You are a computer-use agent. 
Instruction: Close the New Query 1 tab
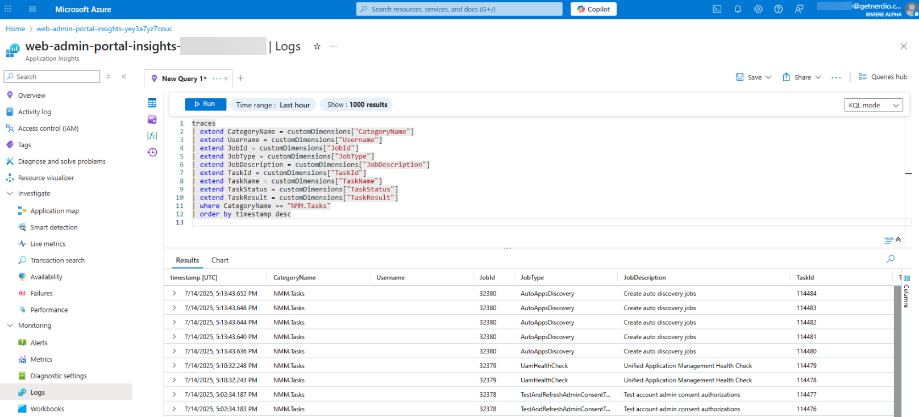pyautogui.click(x=226, y=79)
